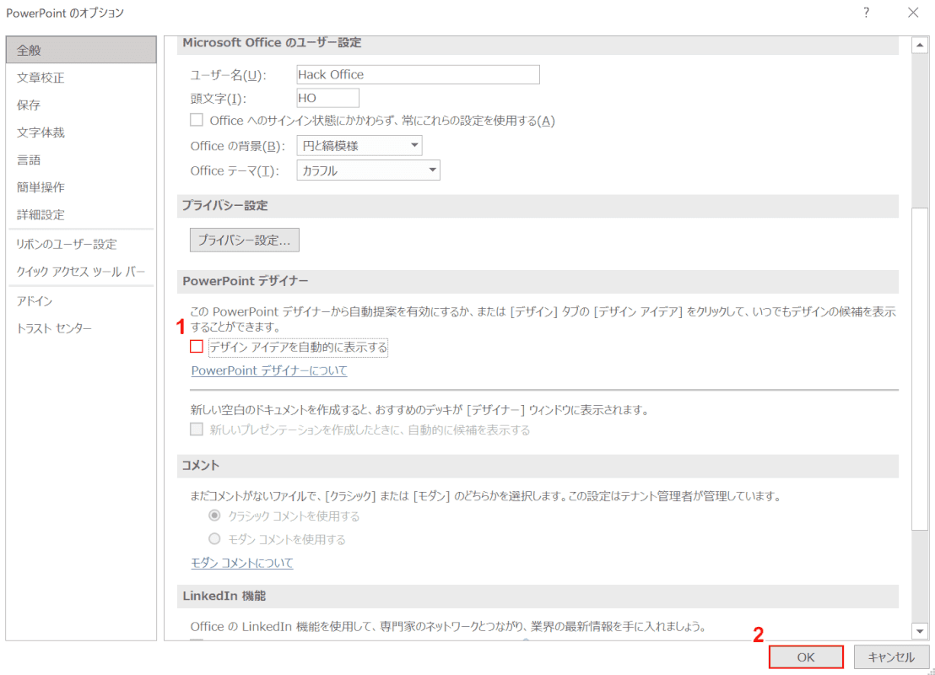Screen dimensions: 935x675
Task: Click the 頭文字 field containing HO
Action: 328,98
